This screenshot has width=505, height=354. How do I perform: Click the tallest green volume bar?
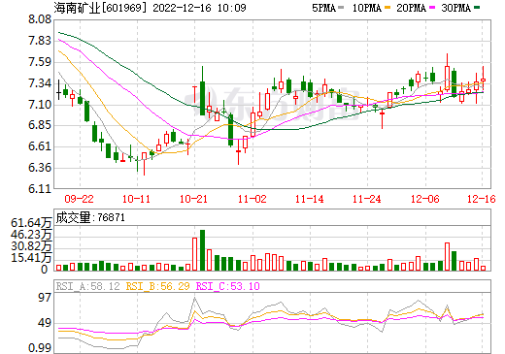pos(203,250)
